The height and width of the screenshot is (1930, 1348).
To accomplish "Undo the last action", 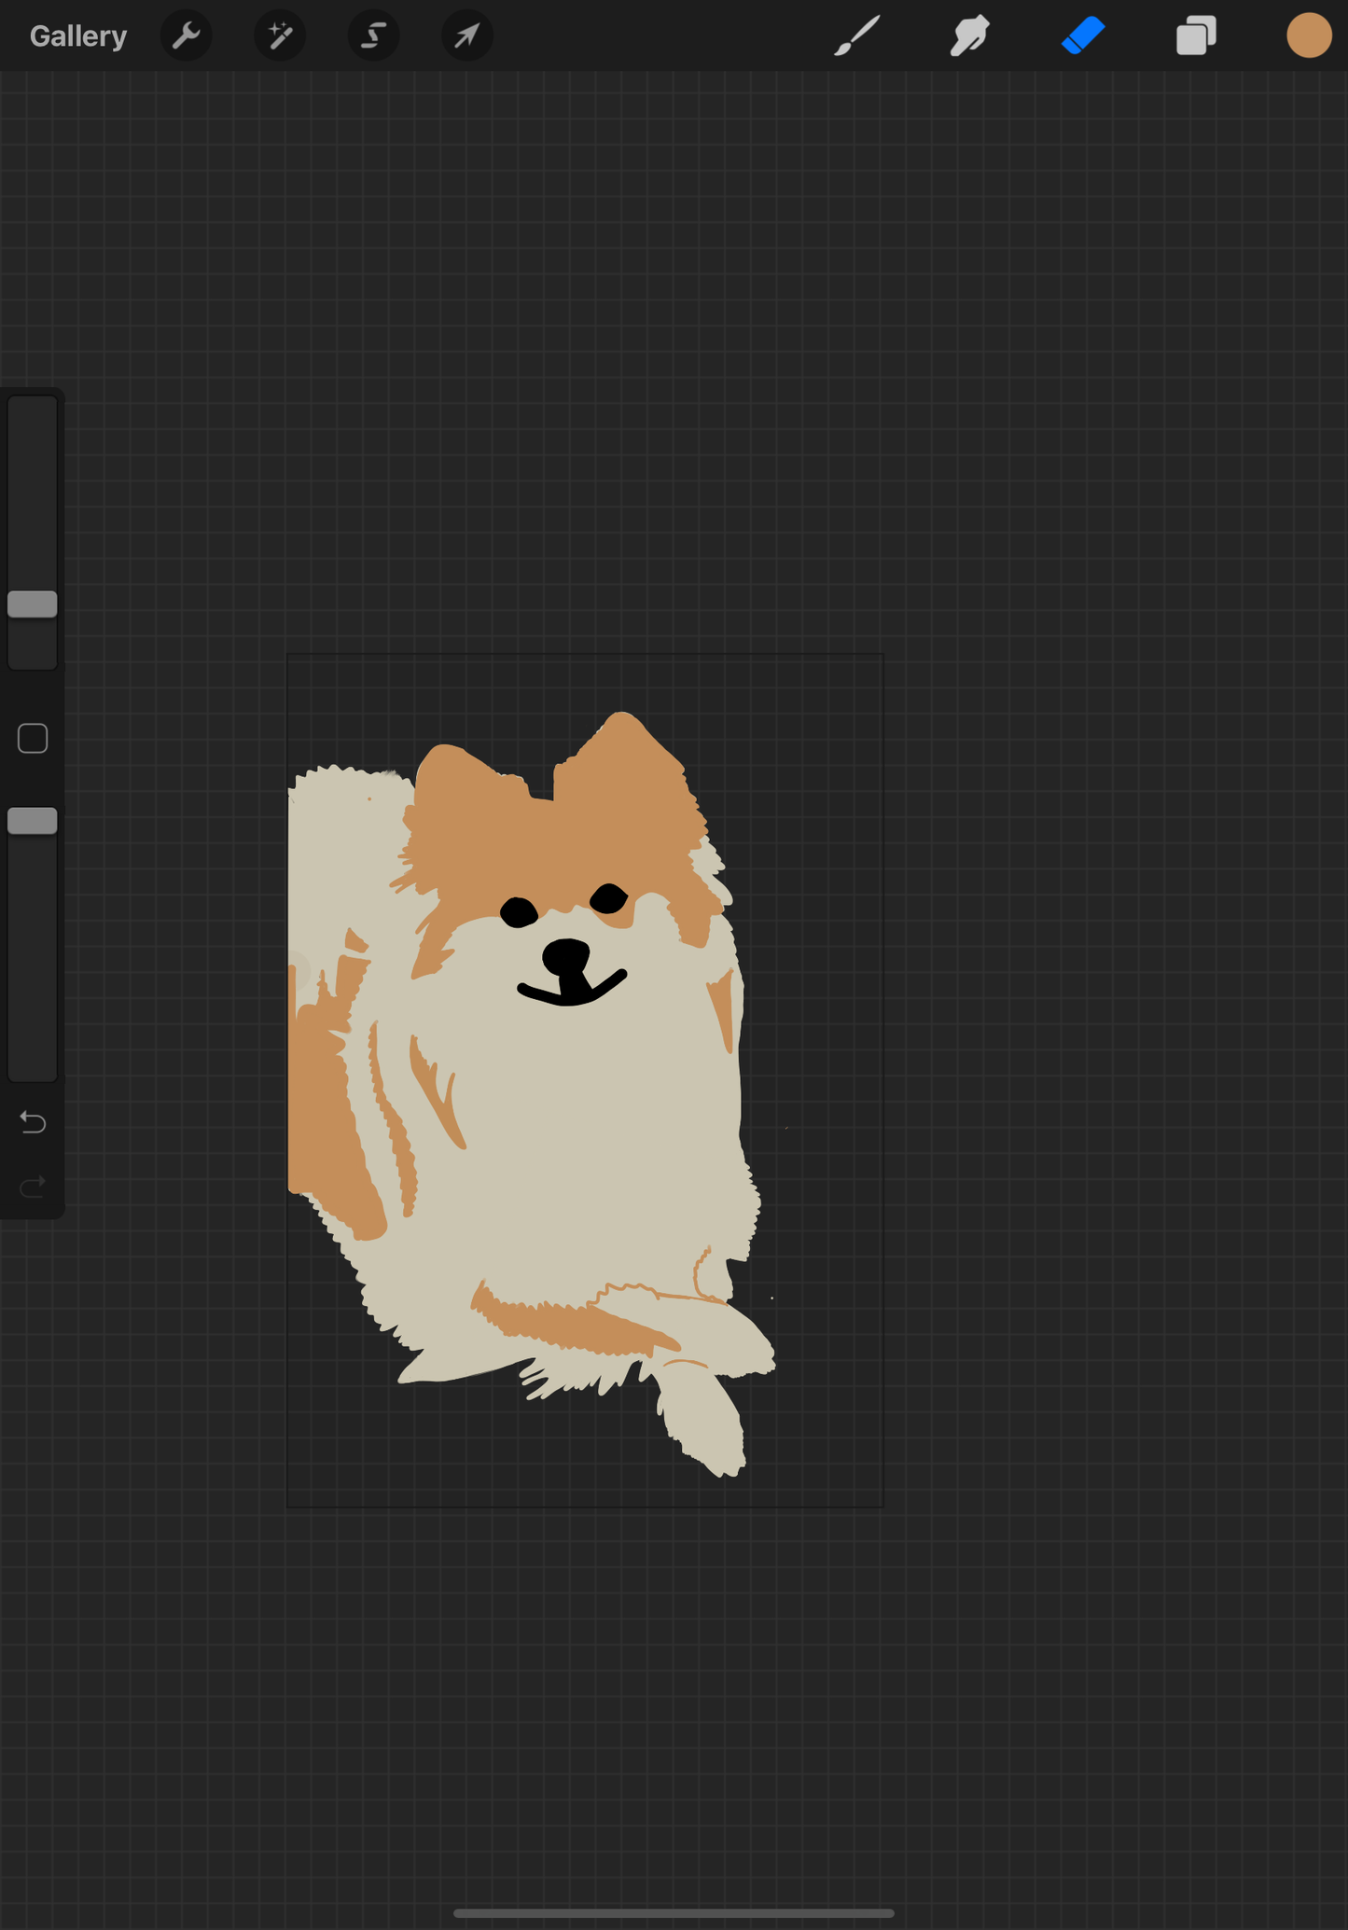I will click(33, 1122).
